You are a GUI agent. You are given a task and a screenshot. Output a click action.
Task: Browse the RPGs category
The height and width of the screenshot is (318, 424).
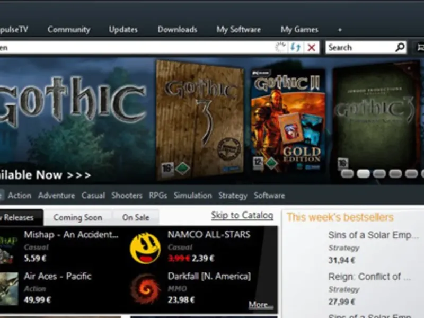pyautogui.click(x=158, y=195)
